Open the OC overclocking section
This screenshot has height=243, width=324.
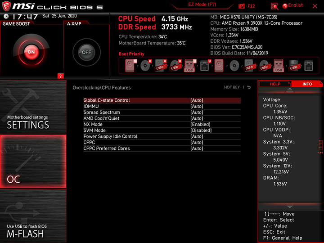point(33,162)
